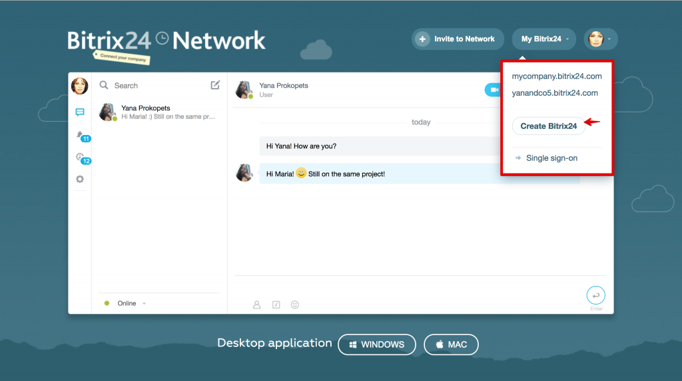Screen dimensions: 682x381
Task: Open the My Bitrix24 dropdown
Action: [x=543, y=39]
